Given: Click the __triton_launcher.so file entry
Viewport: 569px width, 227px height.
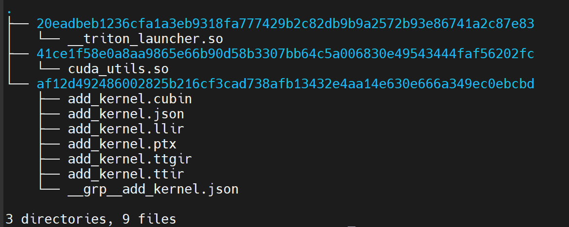Looking at the screenshot, I should pyautogui.click(x=145, y=39).
